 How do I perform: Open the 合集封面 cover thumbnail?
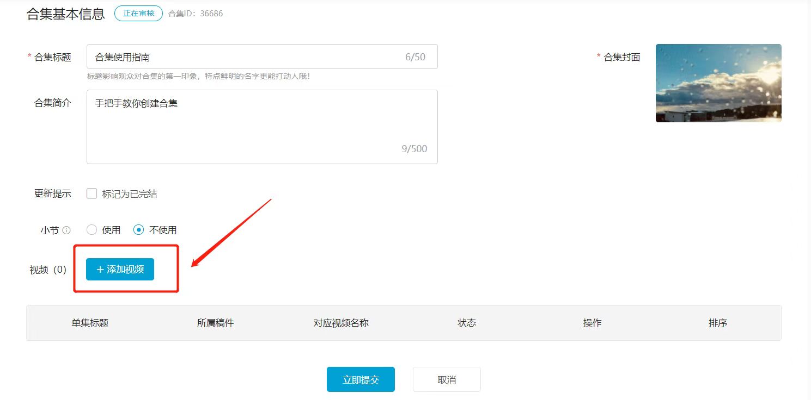tap(718, 83)
